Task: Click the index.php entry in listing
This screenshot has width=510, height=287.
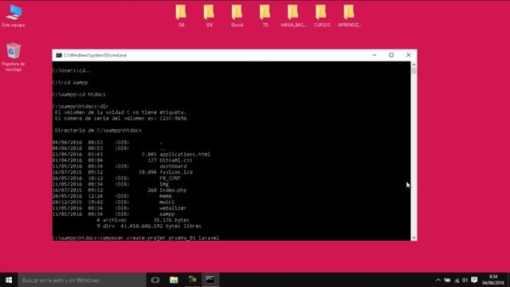Action: click(x=173, y=190)
